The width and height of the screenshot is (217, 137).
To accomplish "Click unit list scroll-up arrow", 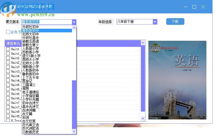I will (143, 43).
